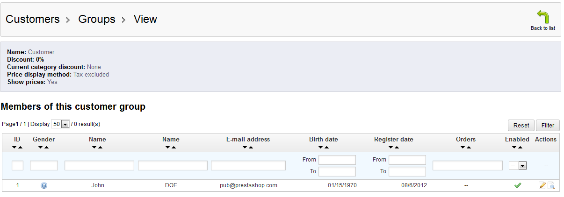Click the E-mail address filter field
The image size is (564, 197).
(248, 166)
